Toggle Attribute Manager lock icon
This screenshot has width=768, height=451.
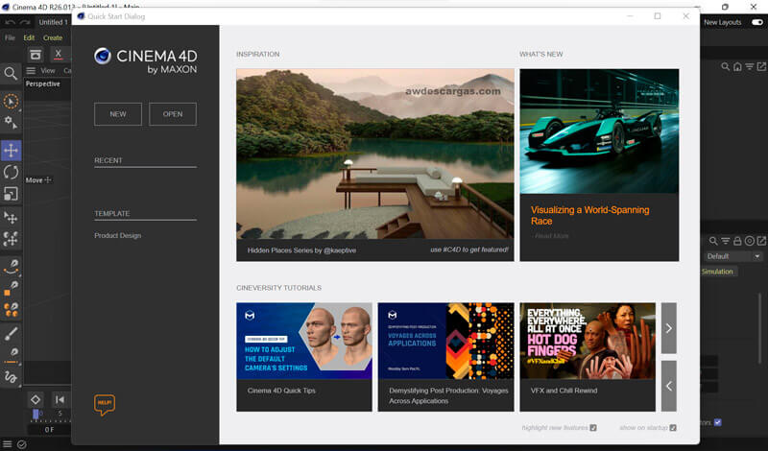point(737,241)
